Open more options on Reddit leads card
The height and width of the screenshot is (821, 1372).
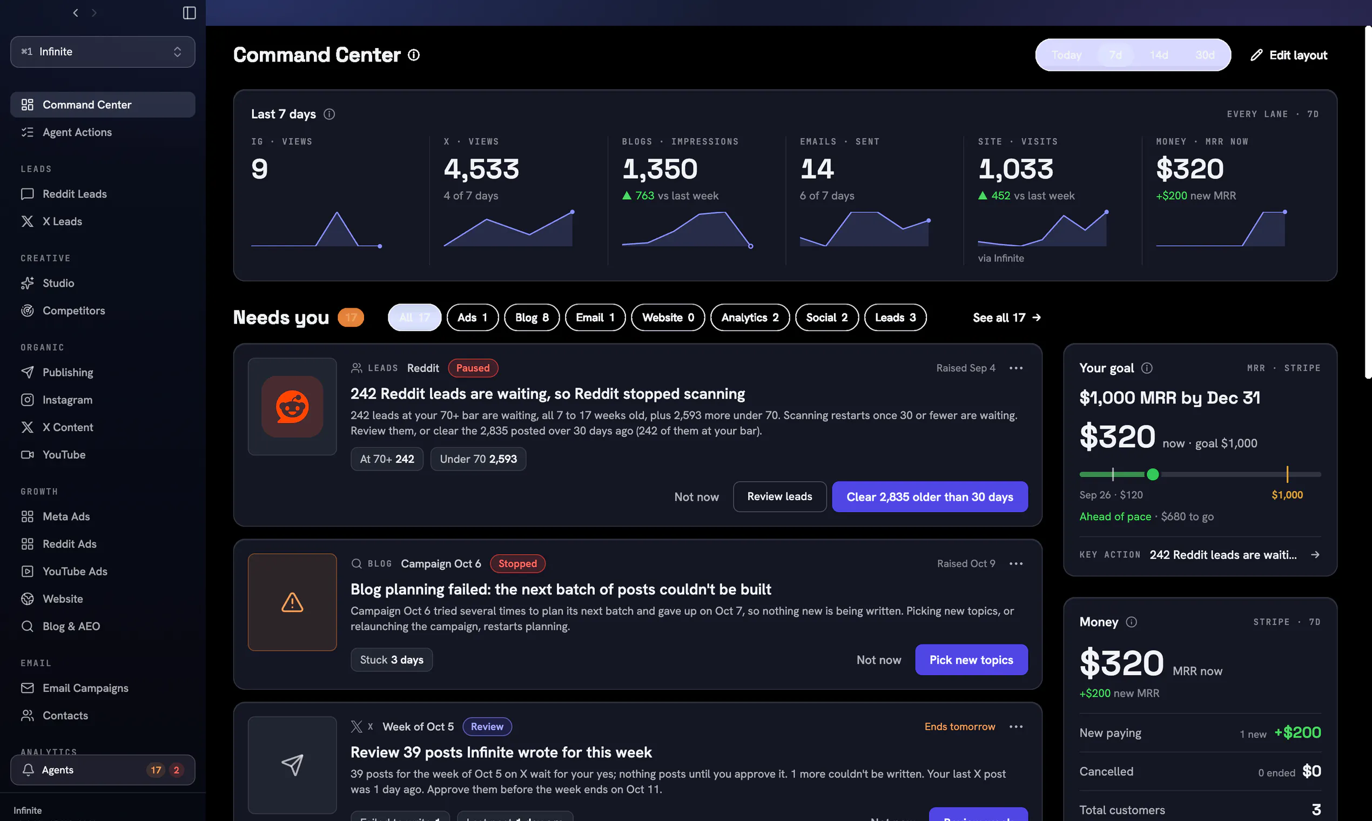coord(1015,368)
